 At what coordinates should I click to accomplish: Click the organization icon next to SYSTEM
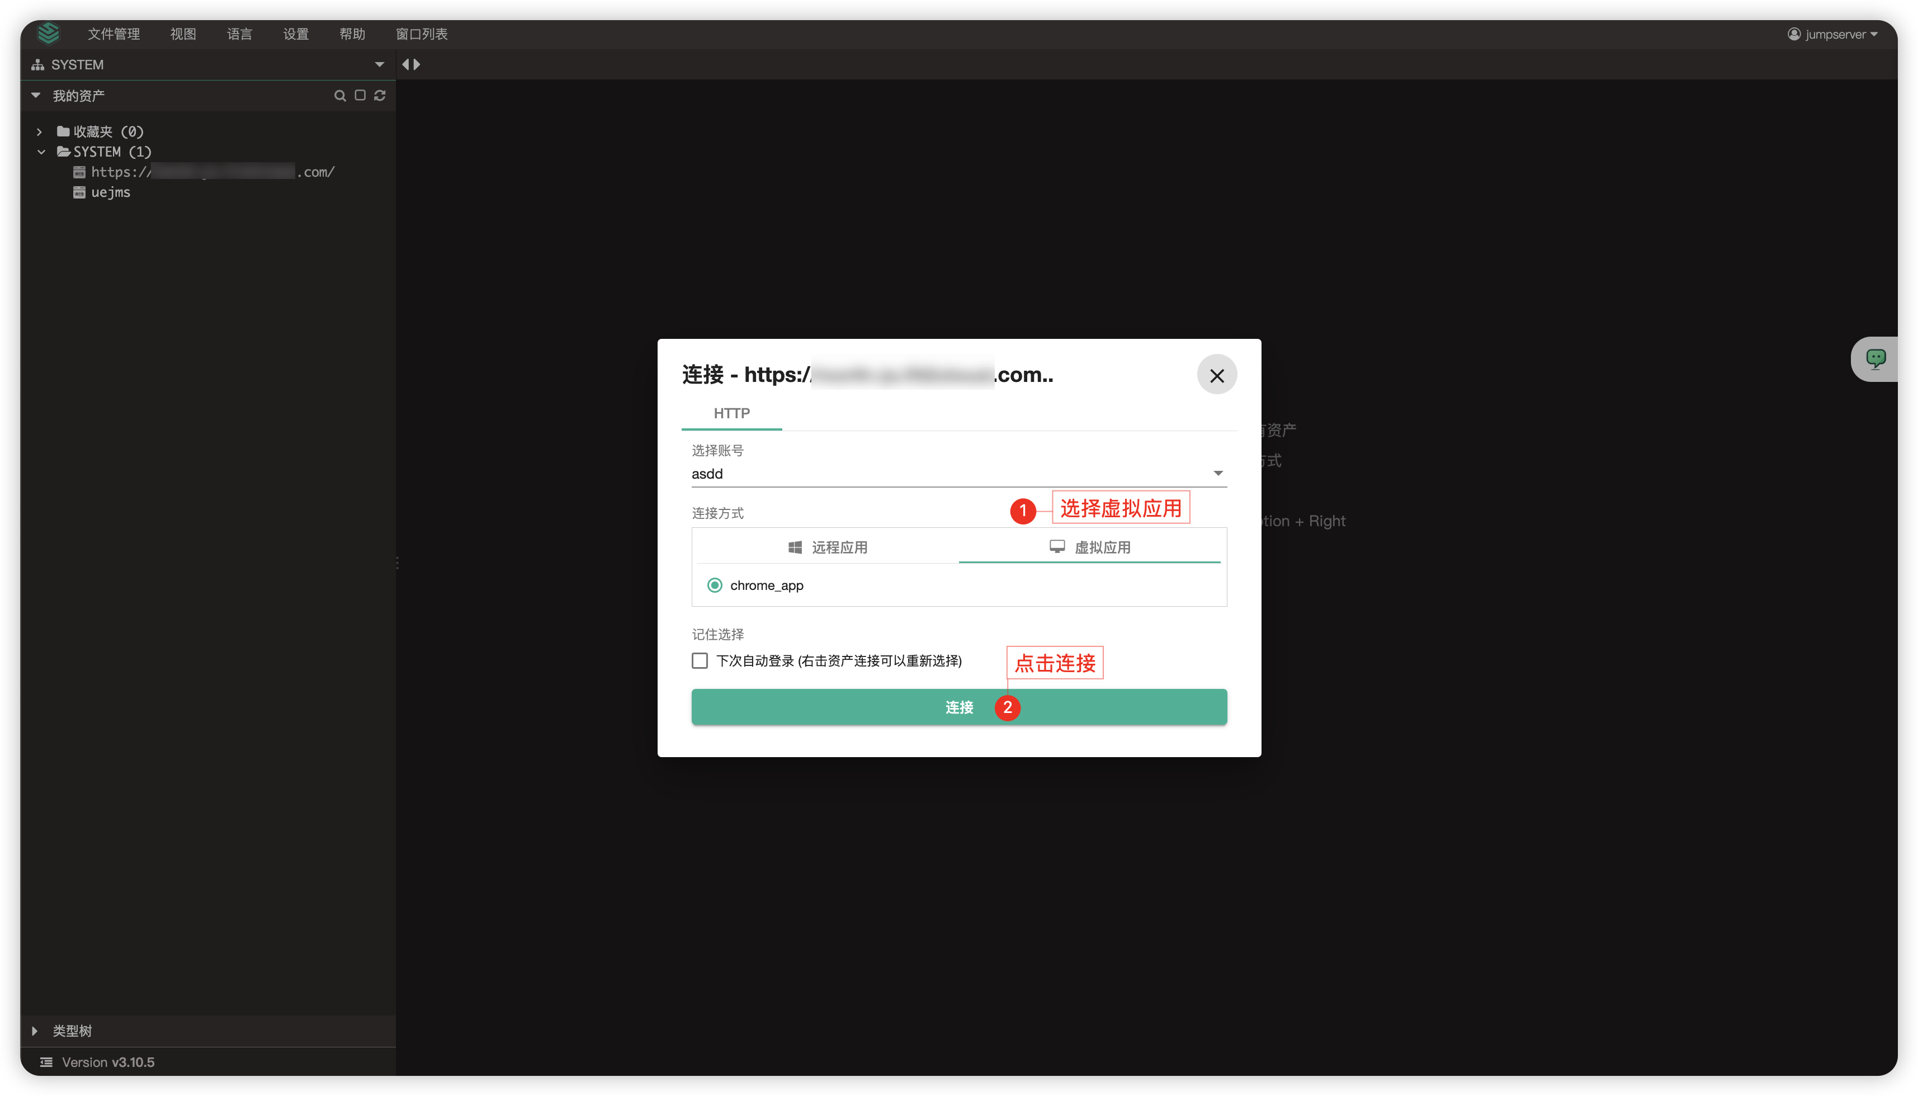pyautogui.click(x=37, y=65)
